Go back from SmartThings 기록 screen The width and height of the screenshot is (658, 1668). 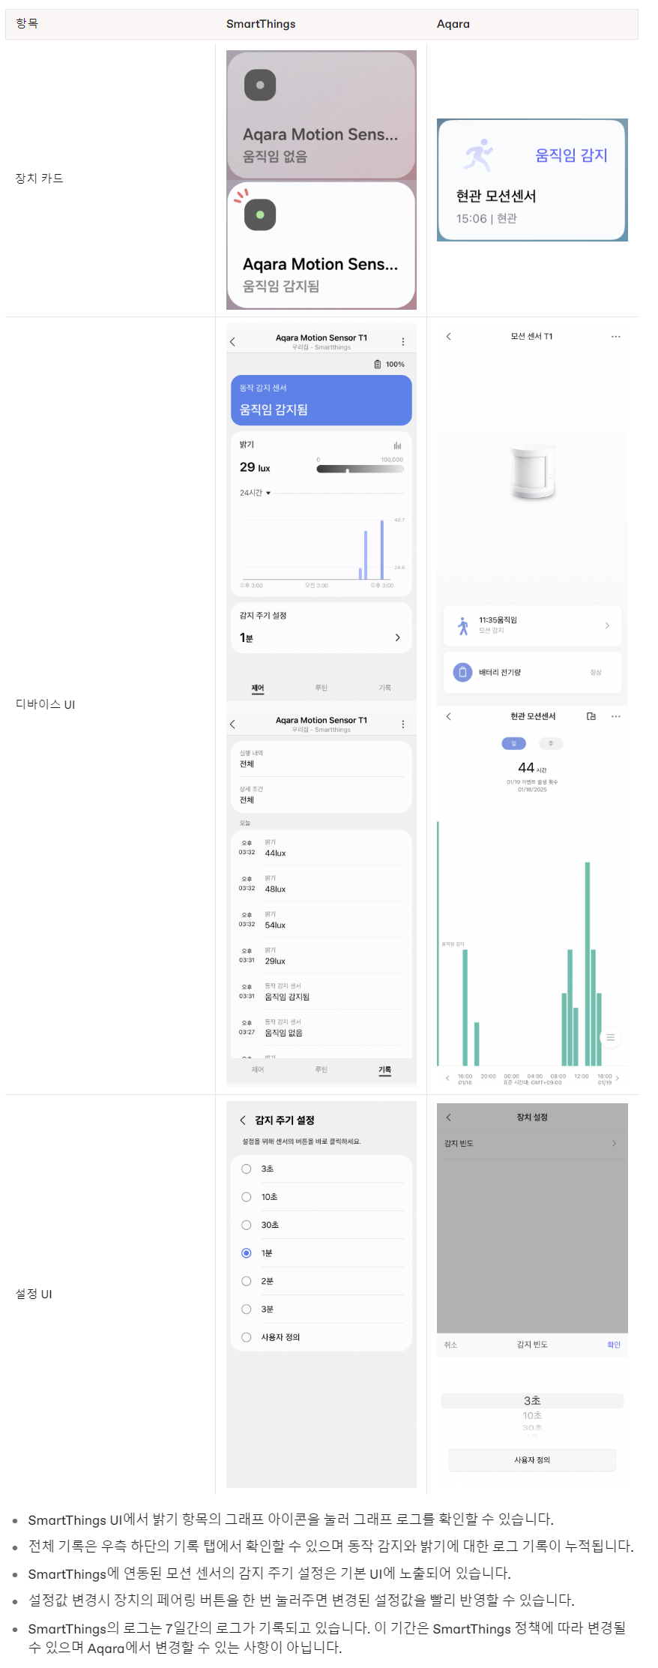(232, 724)
